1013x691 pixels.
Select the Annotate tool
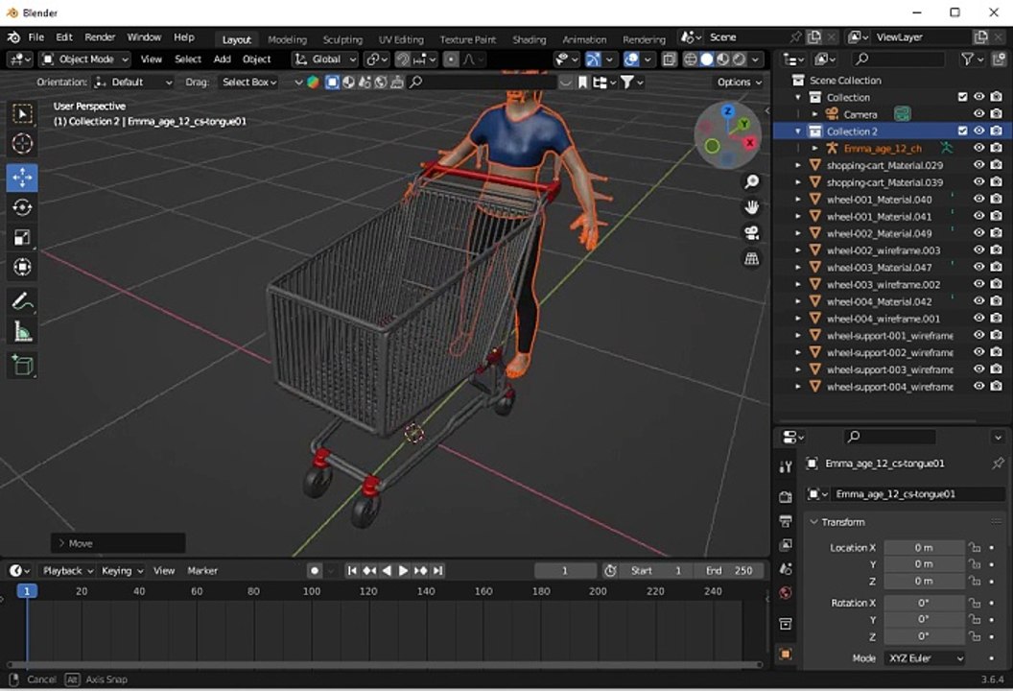coord(23,301)
